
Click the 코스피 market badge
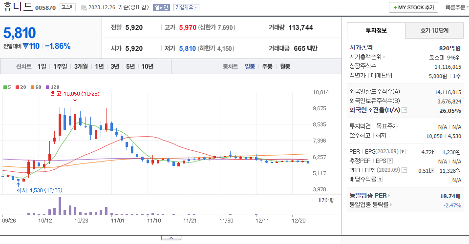[67, 7]
